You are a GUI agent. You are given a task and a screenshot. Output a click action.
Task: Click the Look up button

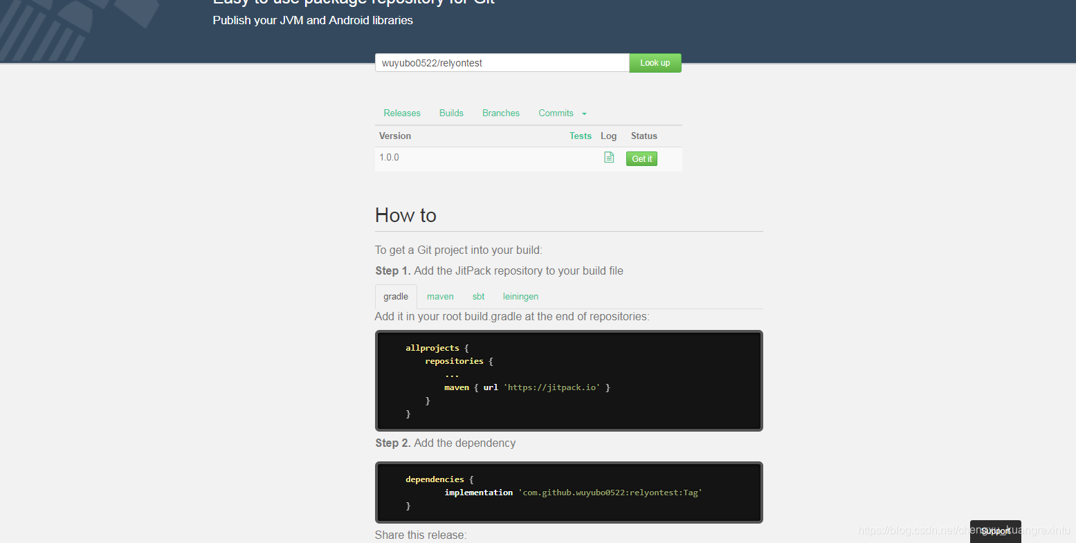pyautogui.click(x=655, y=63)
